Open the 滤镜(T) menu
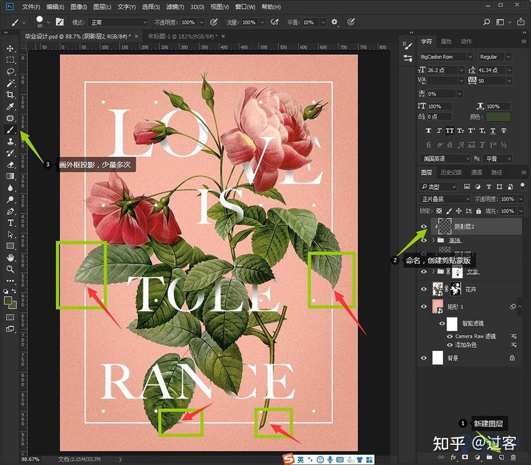 (x=175, y=7)
